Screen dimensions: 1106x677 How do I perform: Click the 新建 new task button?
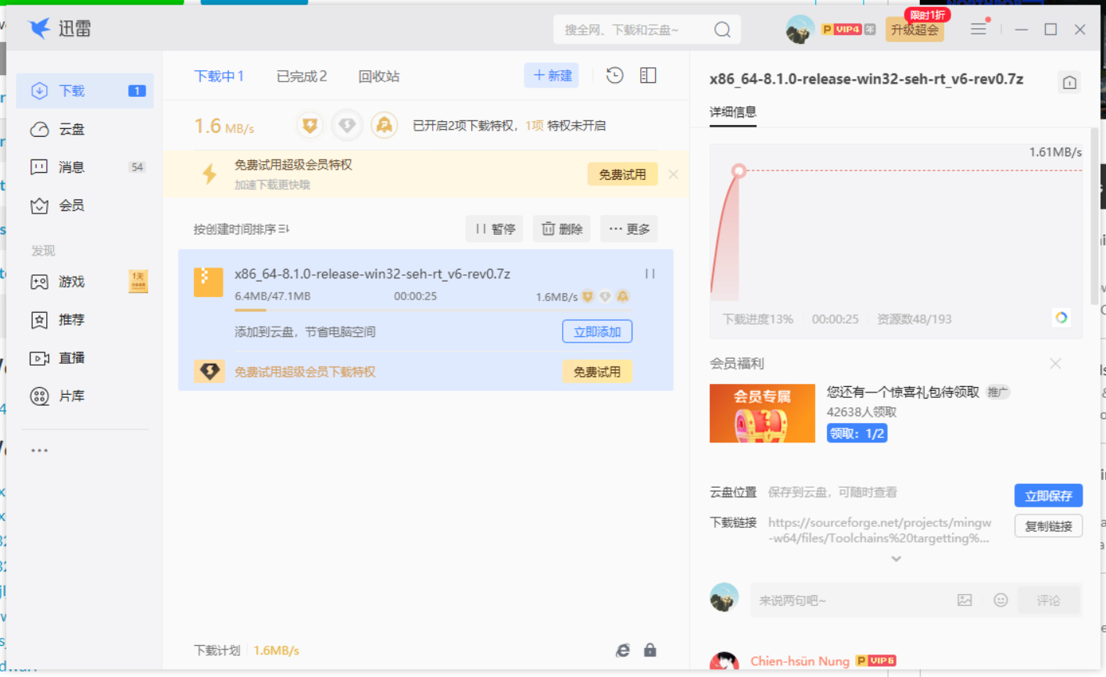point(552,75)
